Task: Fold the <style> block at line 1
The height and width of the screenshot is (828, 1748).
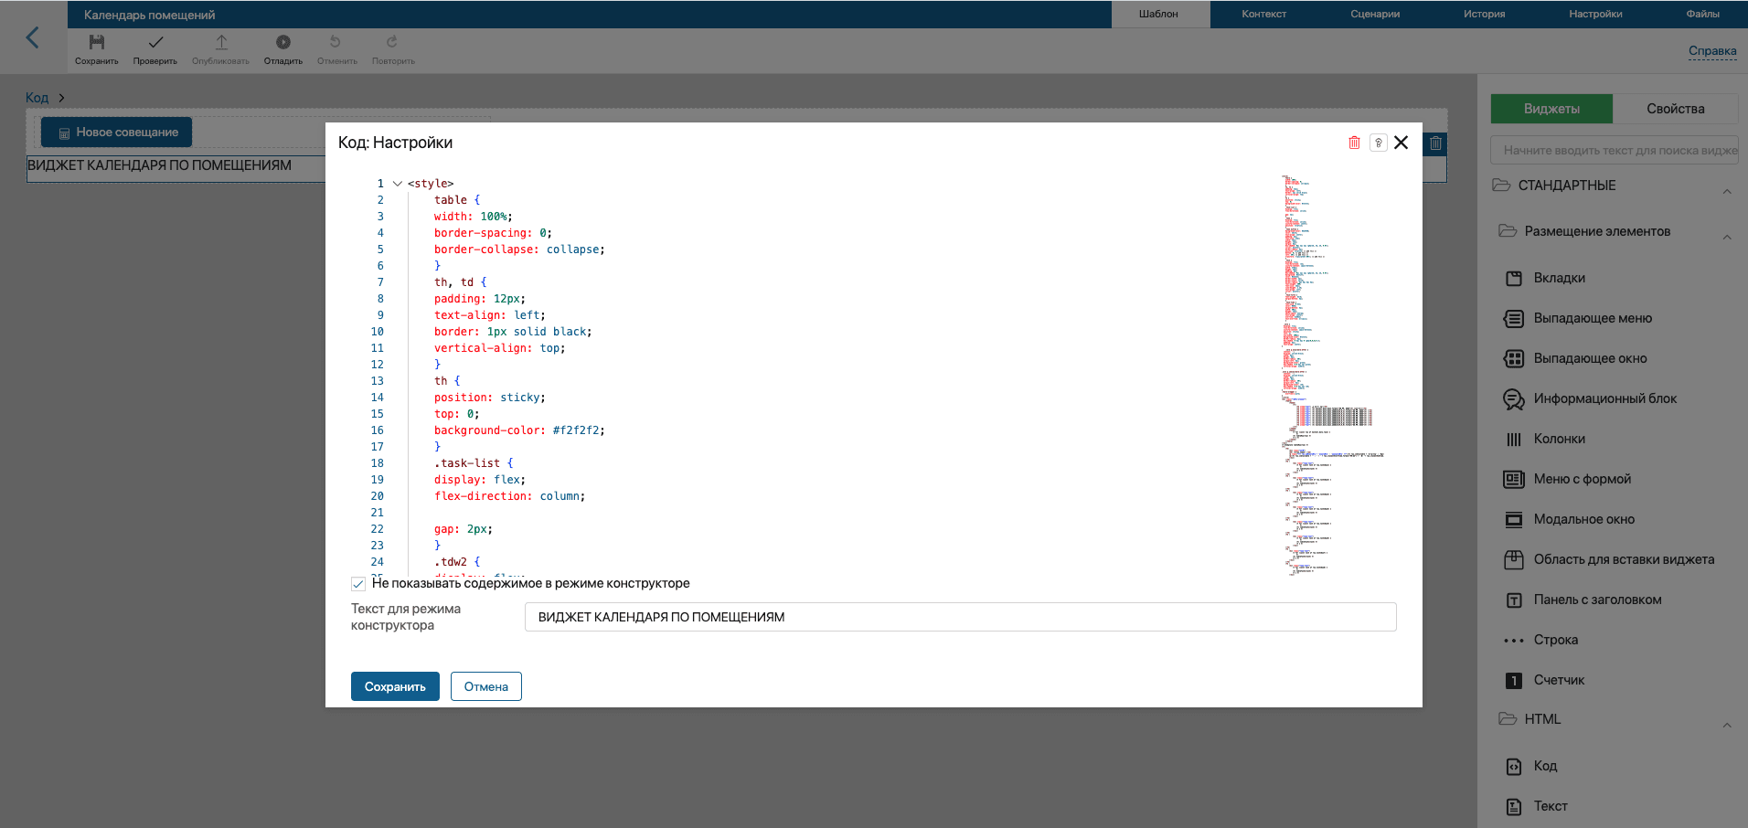Action: 398,184
